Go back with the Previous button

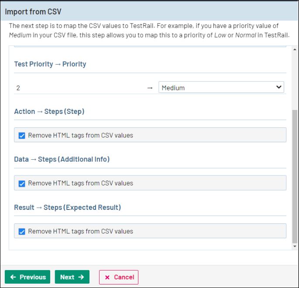[27, 277]
